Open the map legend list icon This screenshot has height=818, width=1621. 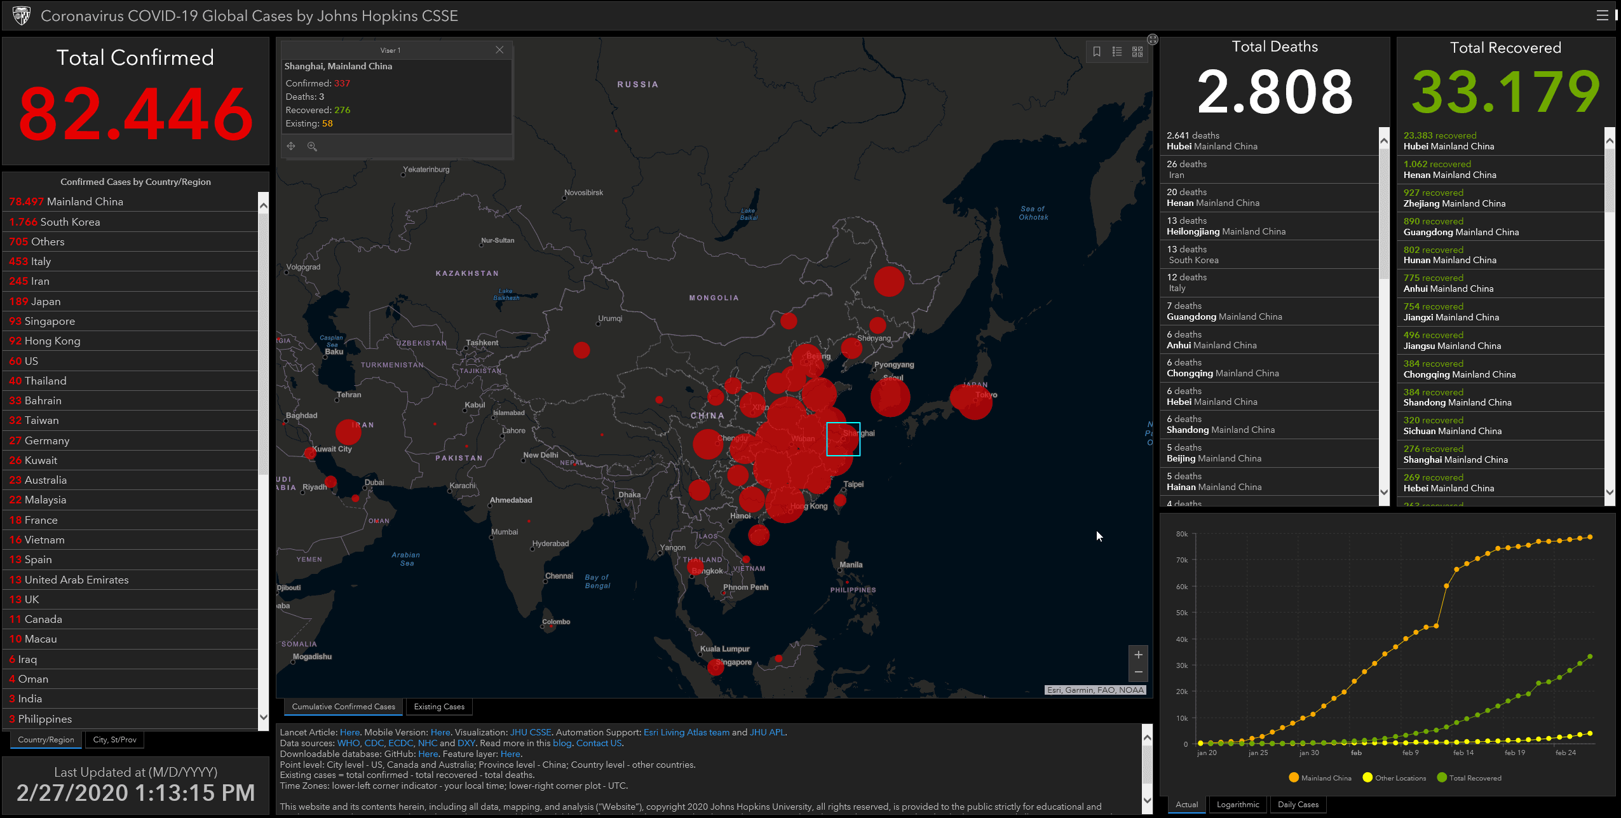tap(1117, 51)
